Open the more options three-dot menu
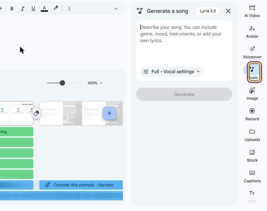This screenshot has height=211, width=267. [x=69, y=9]
